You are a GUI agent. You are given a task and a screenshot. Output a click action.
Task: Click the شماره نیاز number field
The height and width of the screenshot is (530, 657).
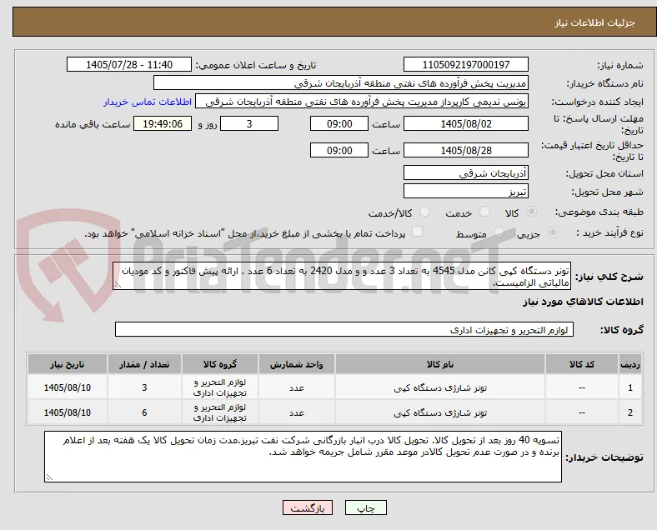(x=465, y=64)
